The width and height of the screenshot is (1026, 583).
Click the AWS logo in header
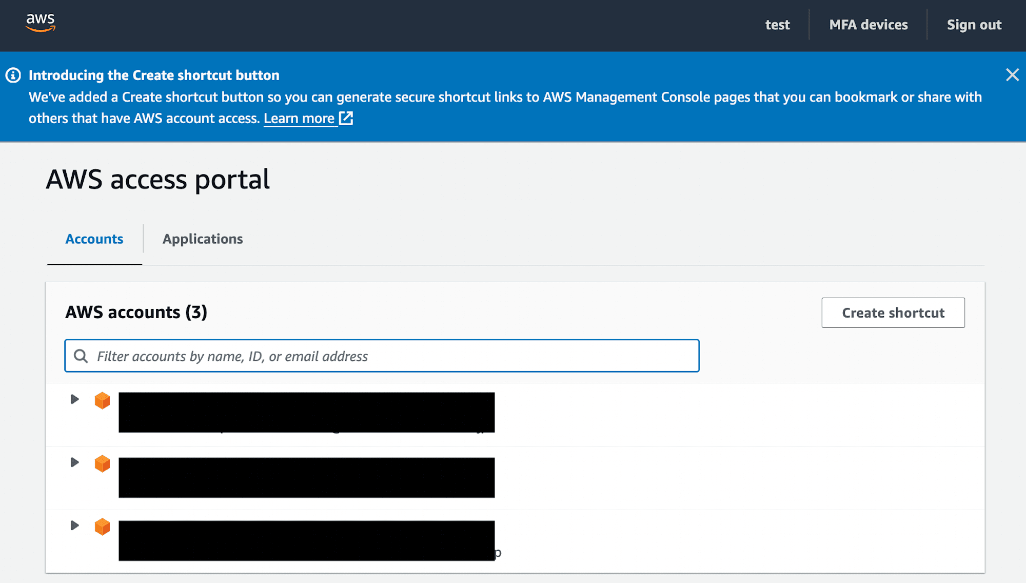[x=41, y=23]
